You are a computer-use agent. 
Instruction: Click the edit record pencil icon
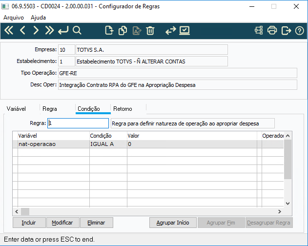click(x=137, y=30)
